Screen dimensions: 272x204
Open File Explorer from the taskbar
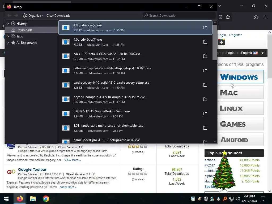point(33,199)
